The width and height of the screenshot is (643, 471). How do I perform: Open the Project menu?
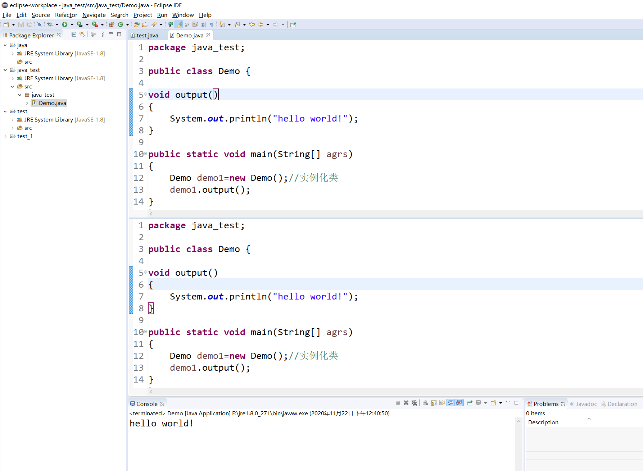143,15
